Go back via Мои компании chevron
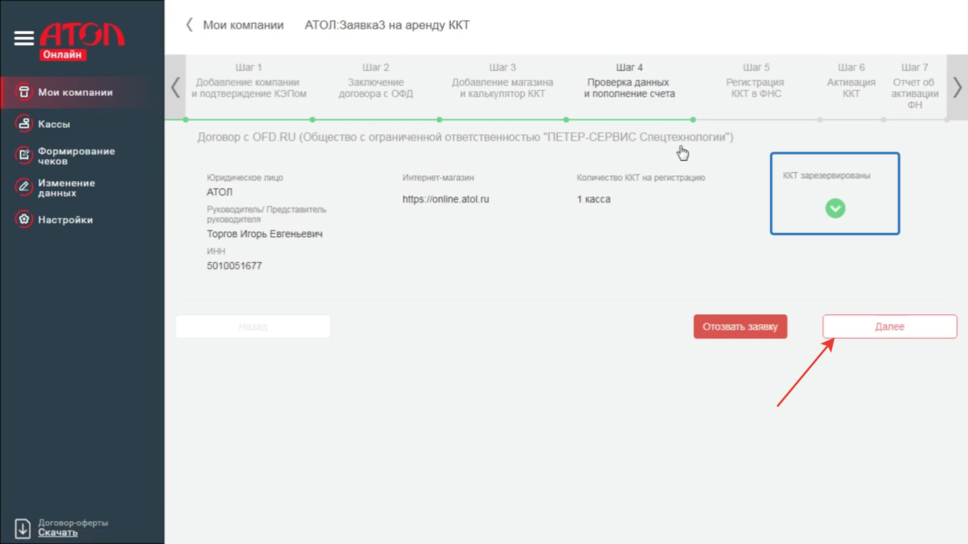 tap(190, 25)
